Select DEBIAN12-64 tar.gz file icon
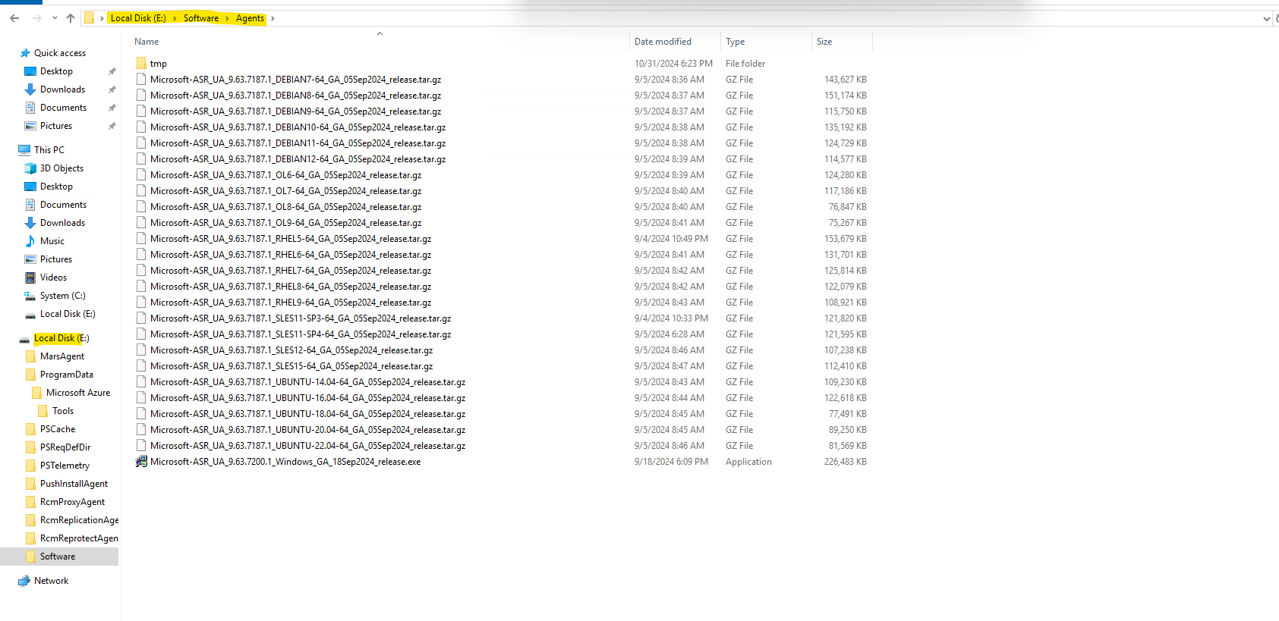The height and width of the screenshot is (621, 1279). pyautogui.click(x=141, y=158)
